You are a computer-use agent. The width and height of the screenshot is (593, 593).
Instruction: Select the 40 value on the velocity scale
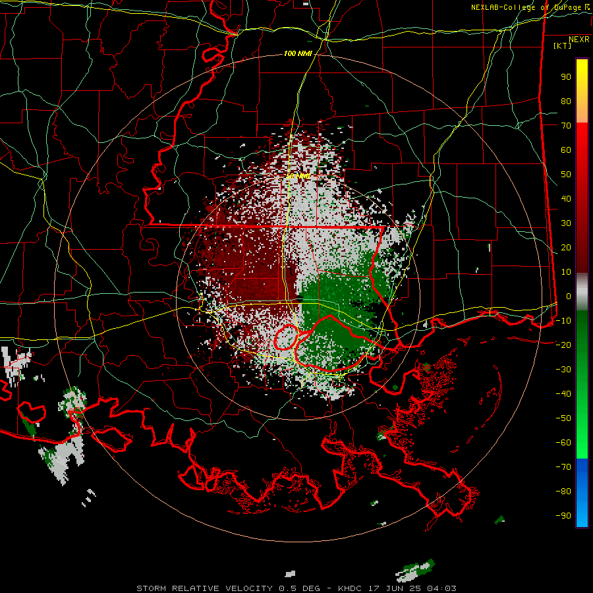click(566, 198)
